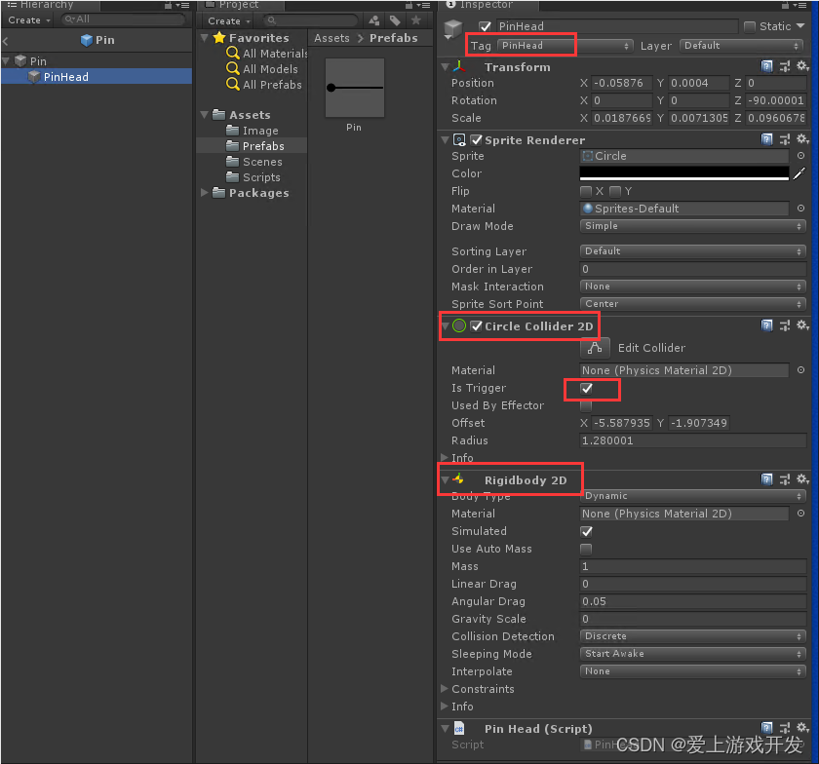Open Circle Collider 2D gear menu
819x764 pixels.
802,325
